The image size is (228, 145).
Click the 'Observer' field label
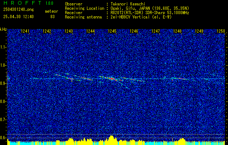74,4
